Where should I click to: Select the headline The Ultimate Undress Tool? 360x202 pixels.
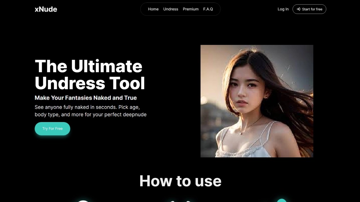(89, 74)
